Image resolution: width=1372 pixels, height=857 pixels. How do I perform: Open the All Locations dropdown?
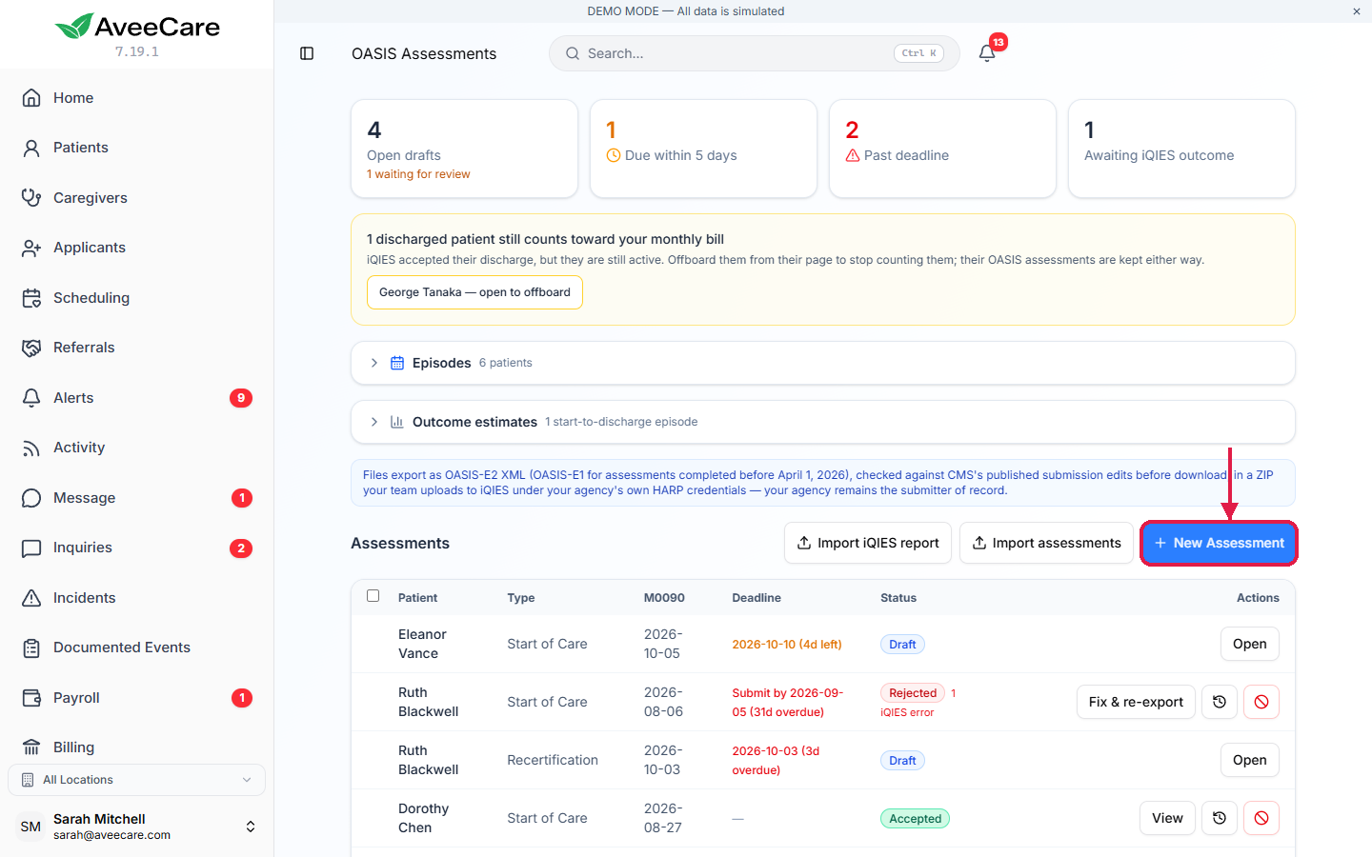point(137,780)
